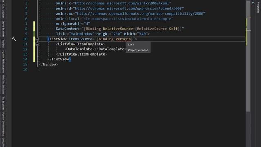Open the Python Environments side tab

click(3, 124)
